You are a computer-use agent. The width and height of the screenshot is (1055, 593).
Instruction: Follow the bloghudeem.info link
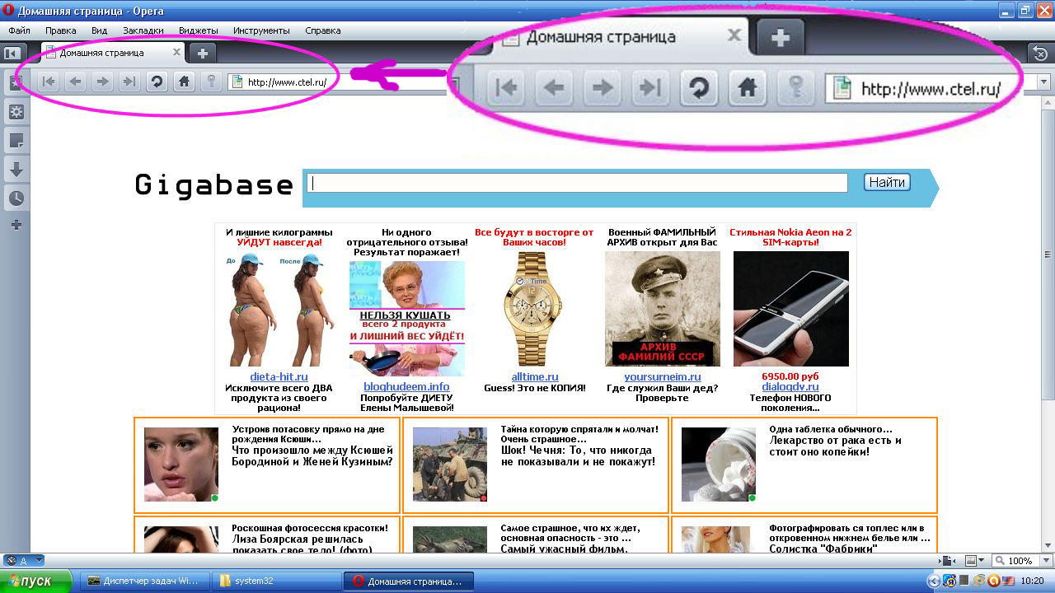click(406, 387)
